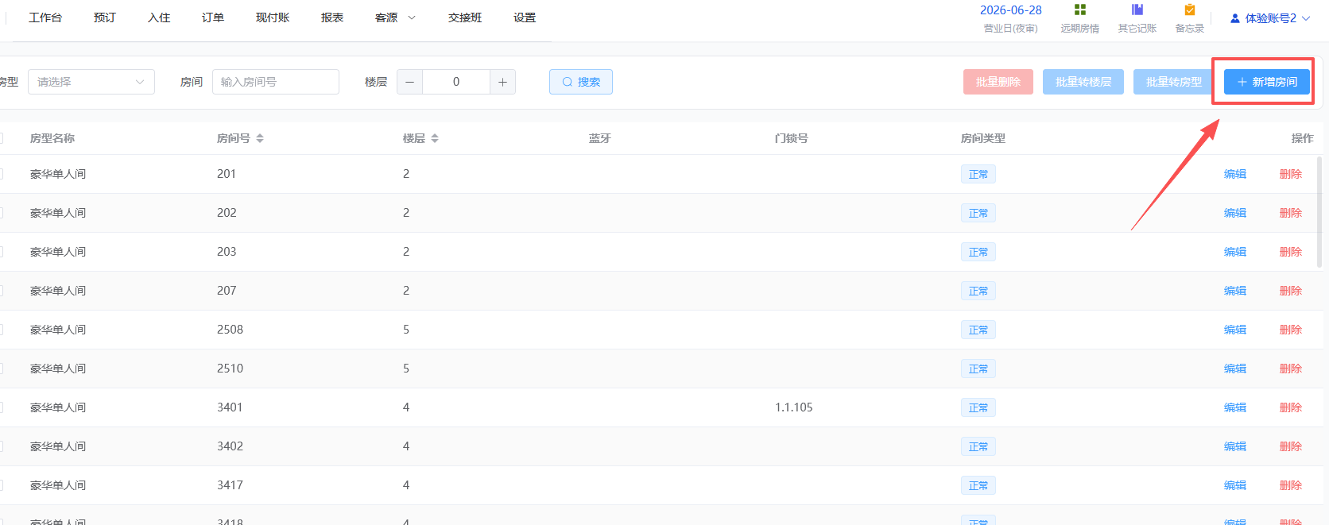The width and height of the screenshot is (1329, 525).
Task: Click the table's vertical scrollbar
Action: pyautogui.click(x=1319, y=211)
